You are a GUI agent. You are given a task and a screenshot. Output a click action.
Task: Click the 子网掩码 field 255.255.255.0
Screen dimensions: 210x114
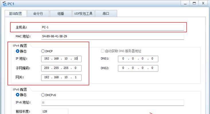pyautogui.click(x=61, y=68)
